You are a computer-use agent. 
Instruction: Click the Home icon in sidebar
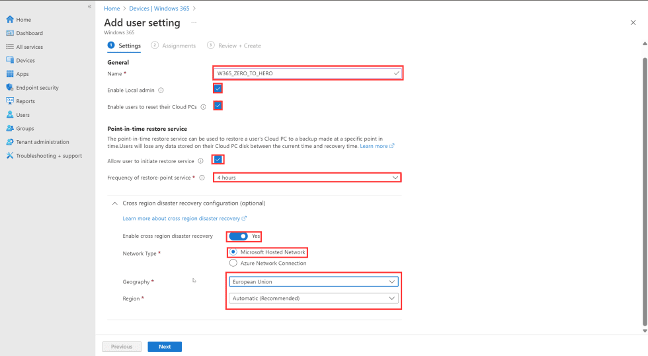pyautogui.click(x=10, y=19)
